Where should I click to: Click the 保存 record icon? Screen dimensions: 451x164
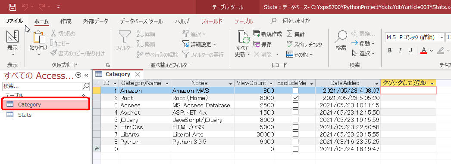coord(256,44)
